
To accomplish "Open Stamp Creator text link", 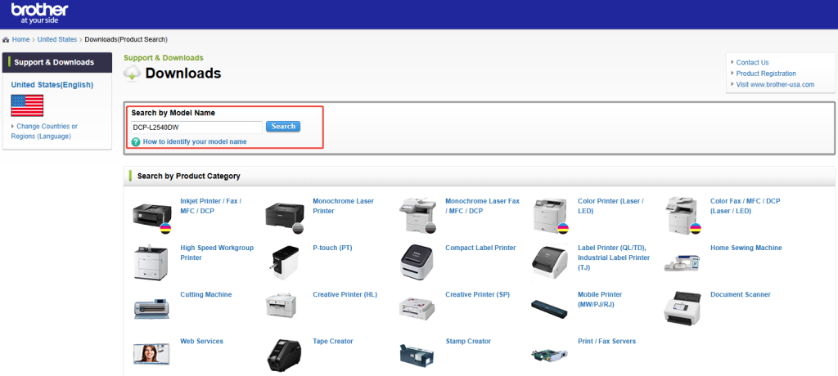I will click(467, 341).
